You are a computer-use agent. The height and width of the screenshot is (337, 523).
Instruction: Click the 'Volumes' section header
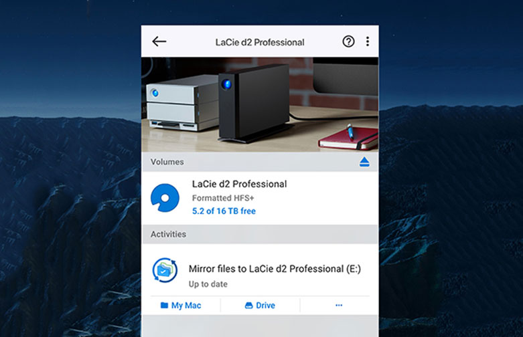pos(167,162)
